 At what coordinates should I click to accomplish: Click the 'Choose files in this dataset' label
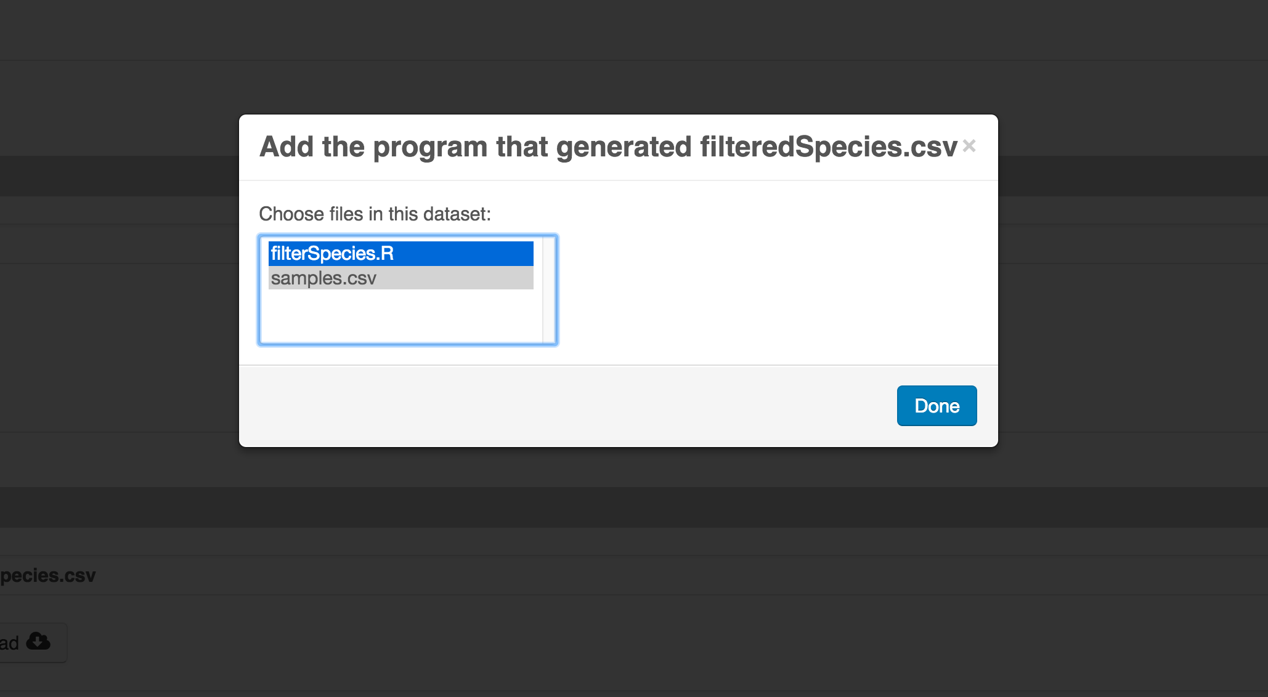tap(375, 214)
